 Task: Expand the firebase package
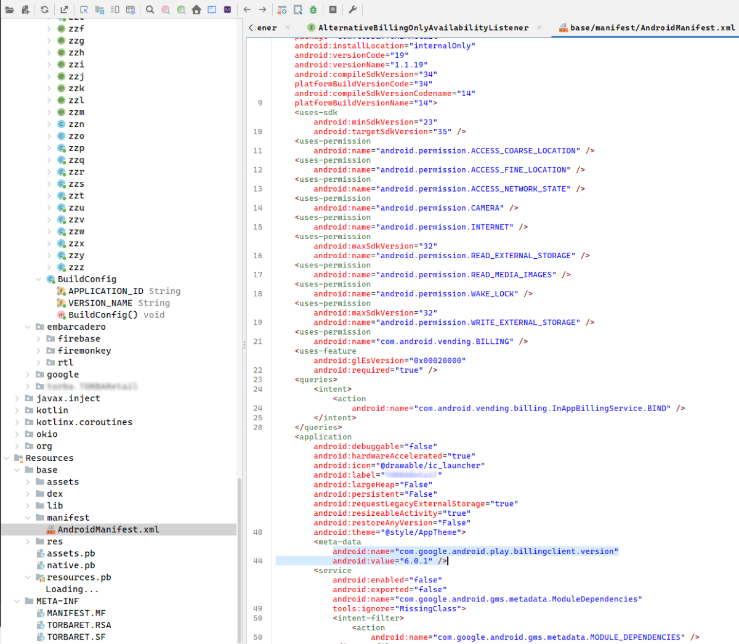[39, 339]
